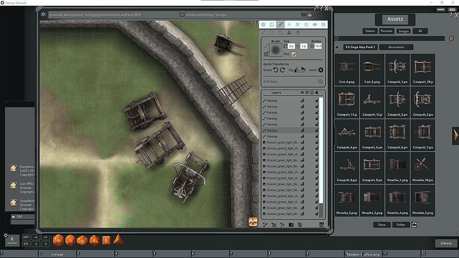Image resolution: width=459 pixels, height=258 pixels.
Task: Pick the orange d12 die
Action: (x=70, y=240)
